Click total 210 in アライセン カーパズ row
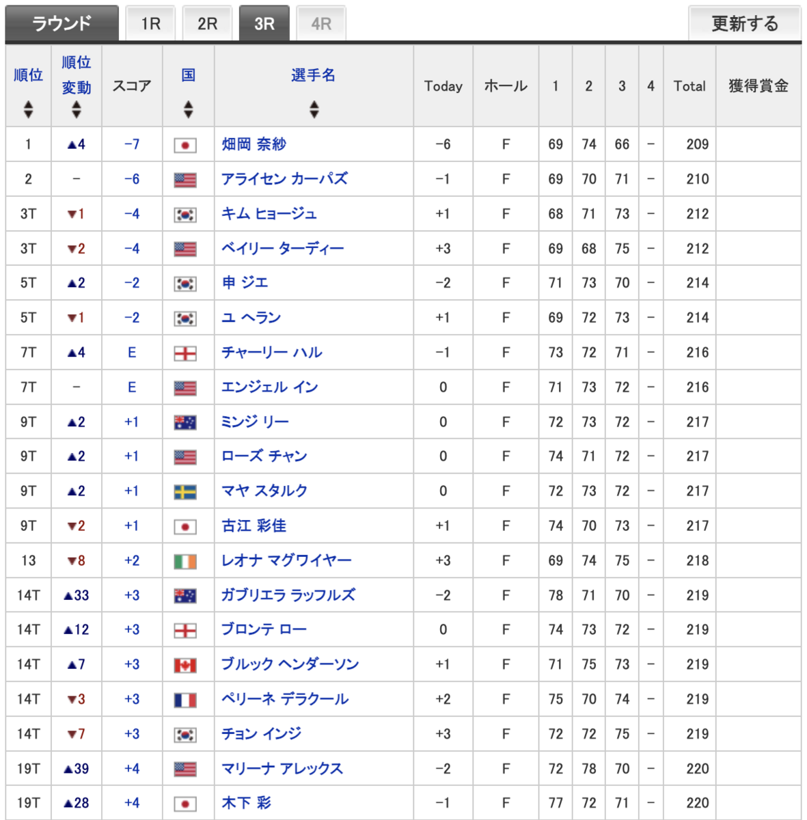Image resolution: width=807 pixels, height=820 pixels. [698, 179]
